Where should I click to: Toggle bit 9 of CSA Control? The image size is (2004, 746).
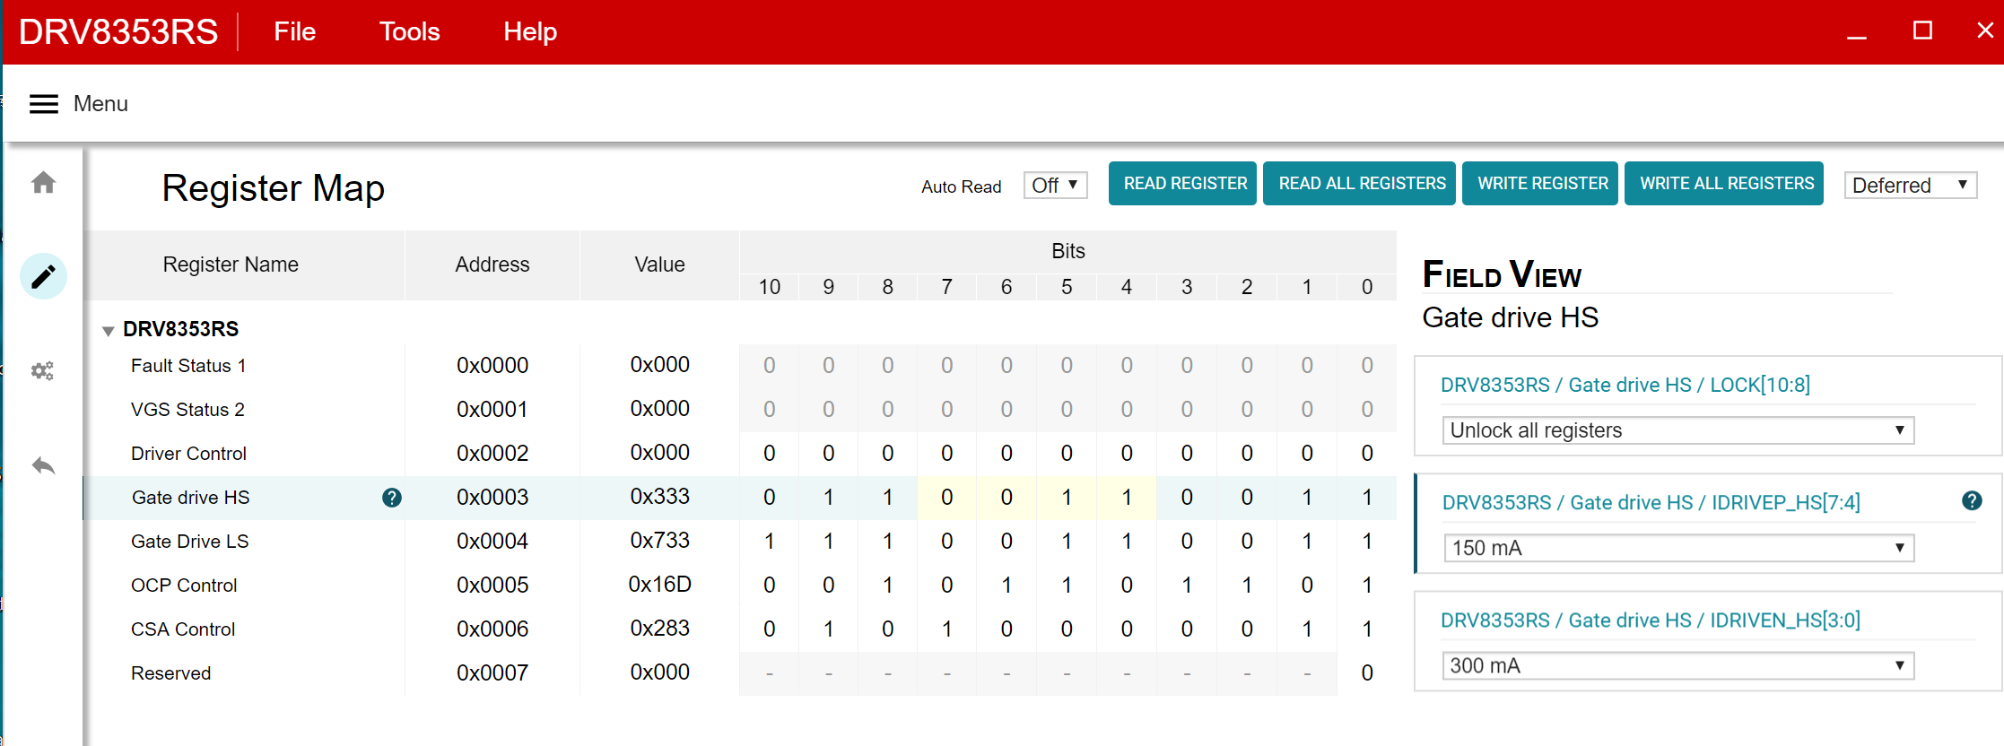pos(828,629)
